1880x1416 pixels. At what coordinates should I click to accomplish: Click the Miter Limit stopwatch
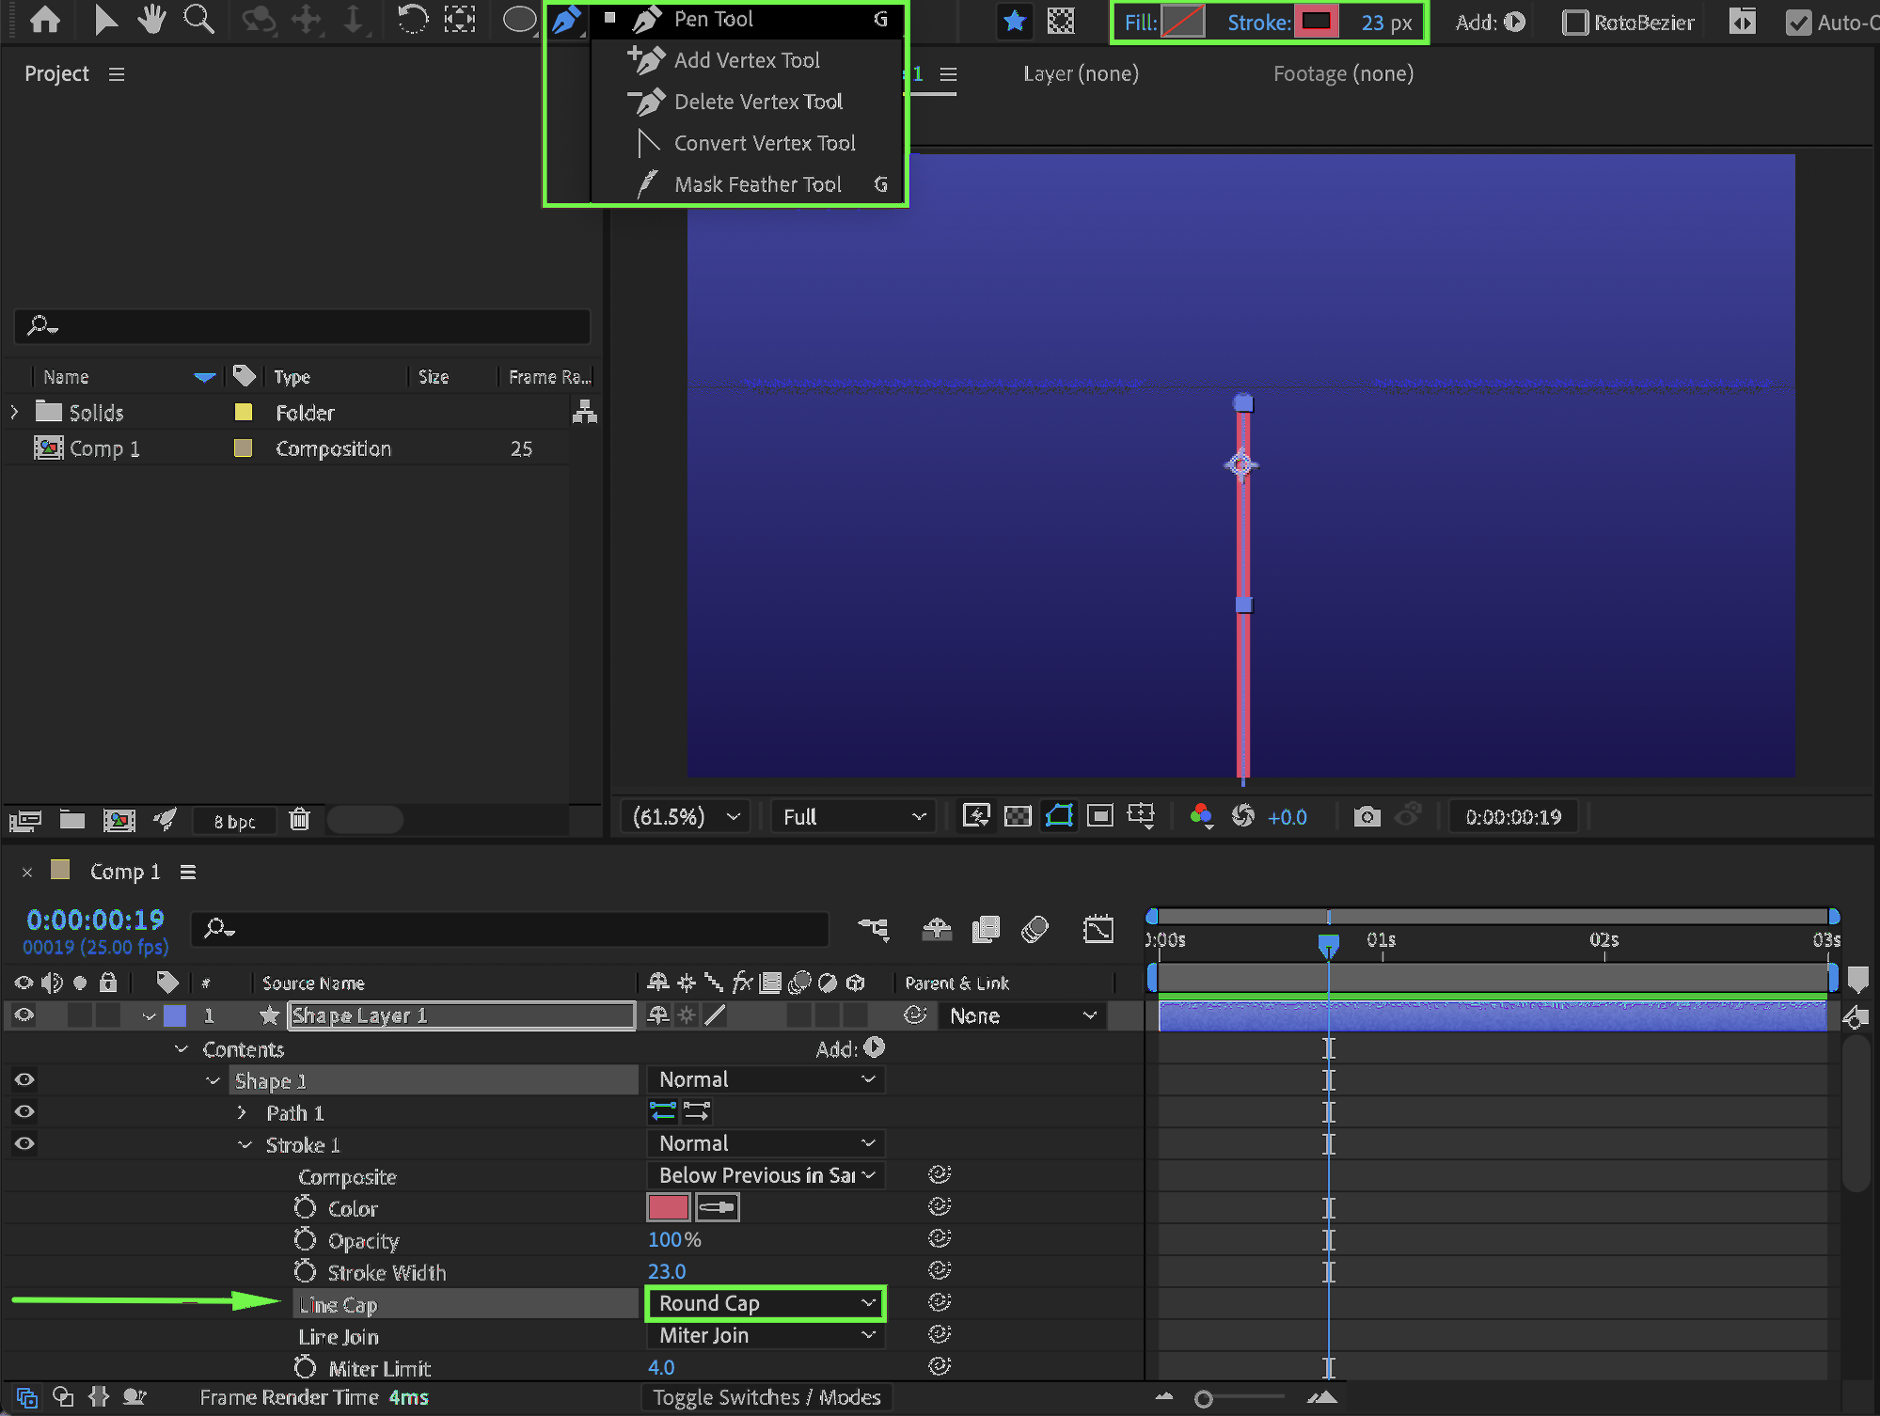pos(305,1367)
